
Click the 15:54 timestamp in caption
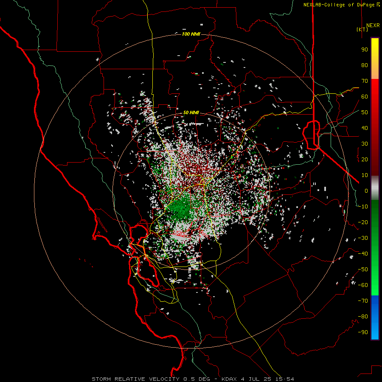click(285, 379)
